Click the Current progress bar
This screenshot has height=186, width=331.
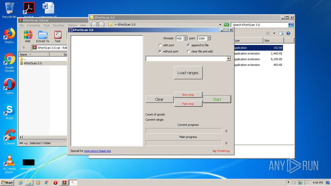click(184, 131)
